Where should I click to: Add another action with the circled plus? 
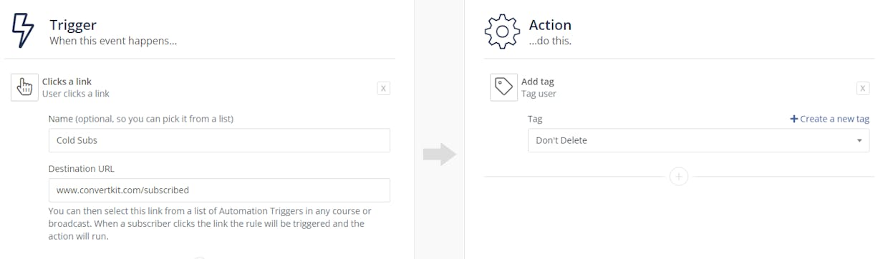click(x=678, y=176)
